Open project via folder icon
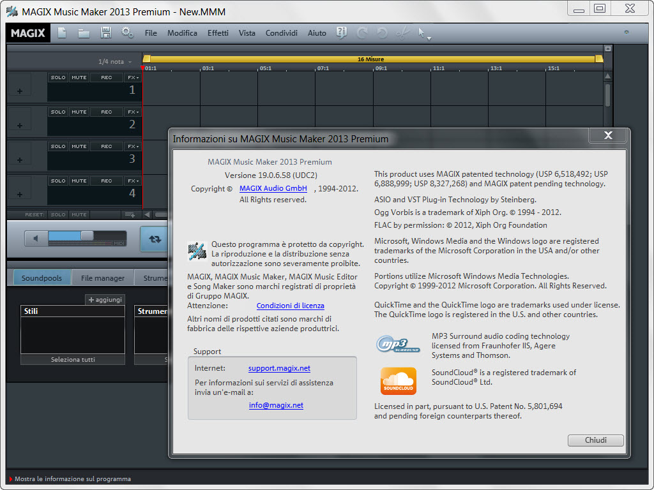 [x=84, y=33]
